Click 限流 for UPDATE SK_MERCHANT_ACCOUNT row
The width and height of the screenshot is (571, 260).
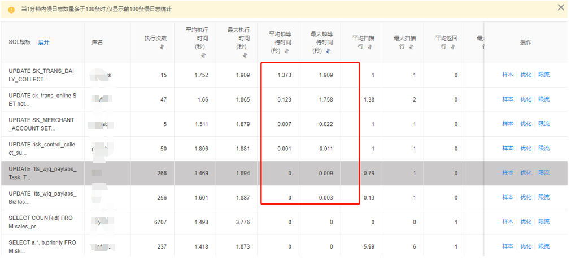point(544,124)
